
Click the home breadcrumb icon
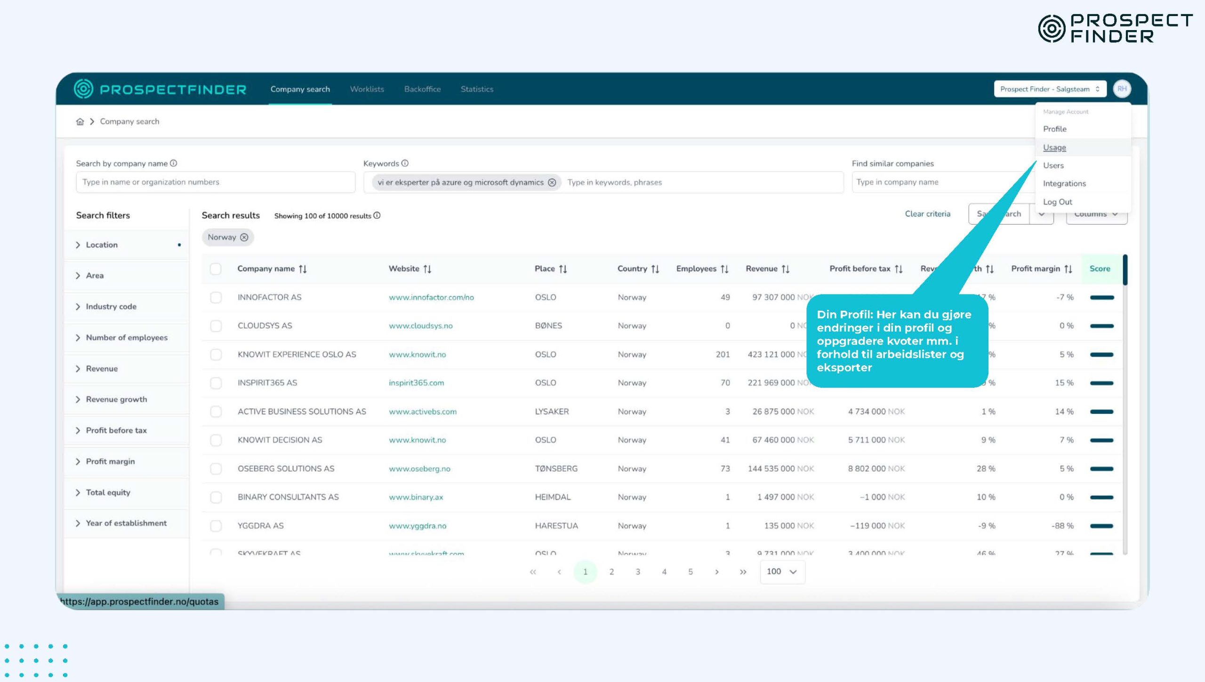[80, 122]
